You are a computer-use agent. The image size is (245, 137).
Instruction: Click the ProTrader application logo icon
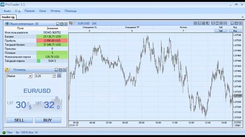(x=2, y=4)
